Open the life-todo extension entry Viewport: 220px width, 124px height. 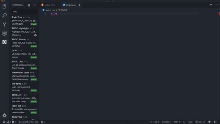(24, 87)
